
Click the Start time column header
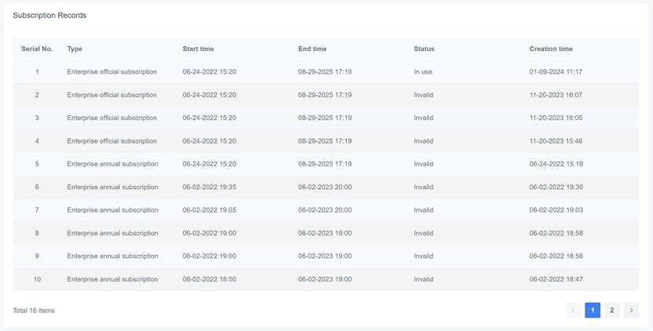[199, 49]
